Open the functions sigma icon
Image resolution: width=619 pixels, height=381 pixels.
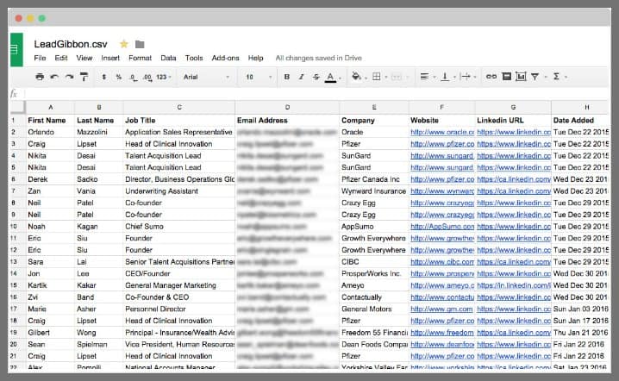[556, 77]
